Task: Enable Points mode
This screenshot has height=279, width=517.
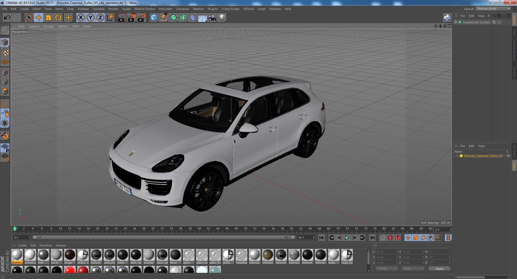Action: coord(5,72)
